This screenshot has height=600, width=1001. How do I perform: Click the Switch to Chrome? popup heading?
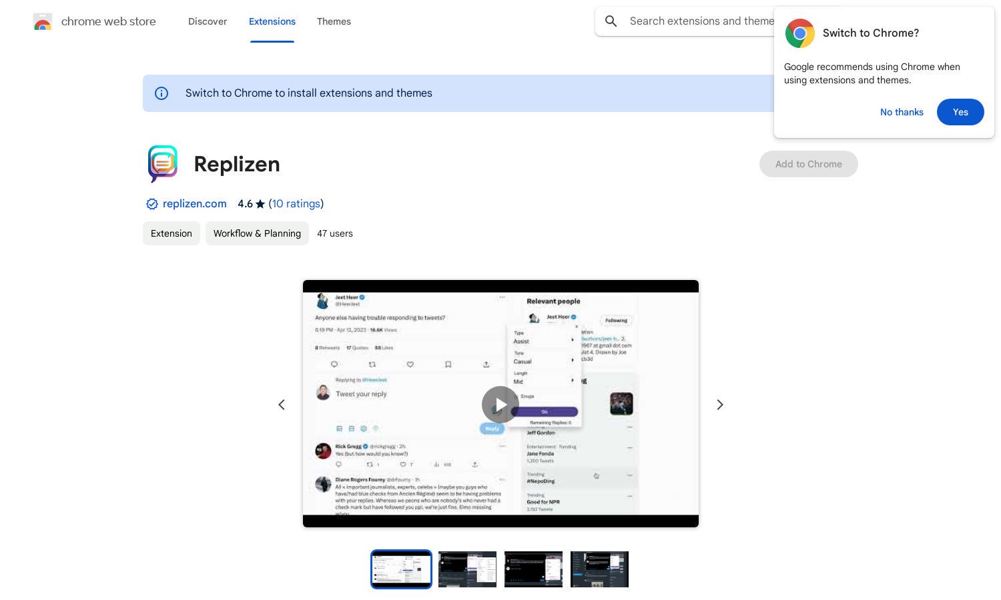click(x=871, y=33)
